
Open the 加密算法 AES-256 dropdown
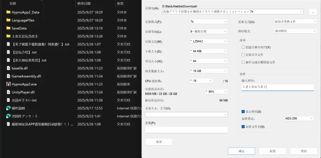pyautogui.click(x=299, y=118)
